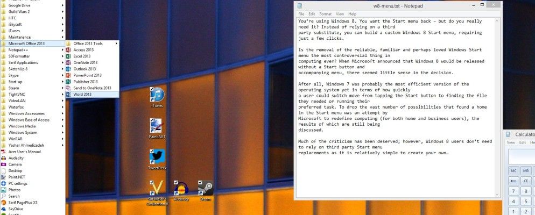Launch Paint.NET from the programs menu
The image size is (535, 215).
click(32, 177)
